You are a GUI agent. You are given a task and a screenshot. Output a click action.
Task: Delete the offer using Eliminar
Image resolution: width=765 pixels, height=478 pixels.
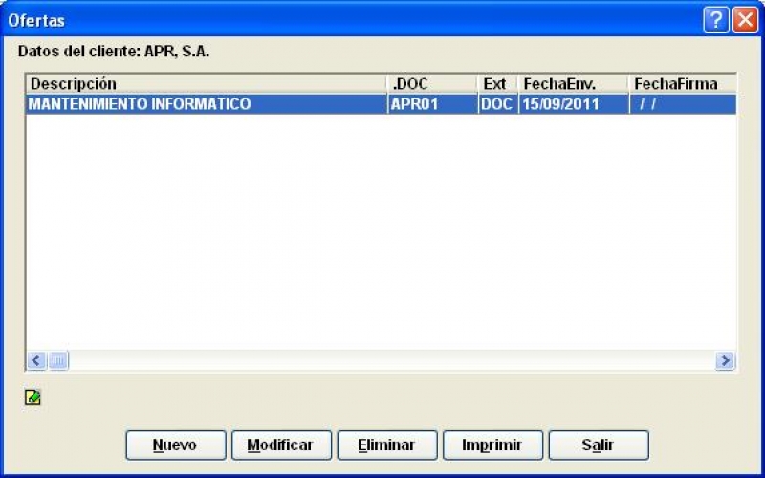pos(387,445)
